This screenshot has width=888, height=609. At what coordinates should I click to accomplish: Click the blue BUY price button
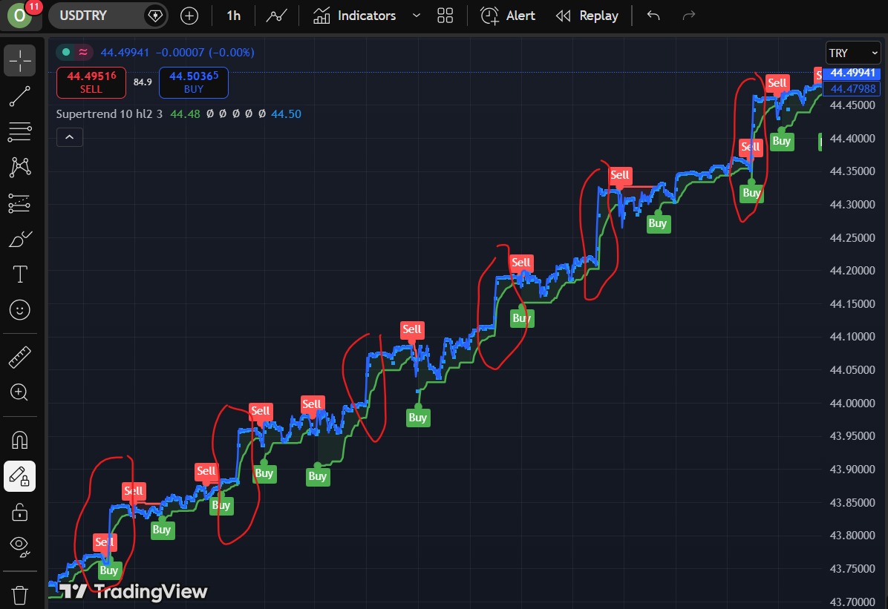[x=193, y=82]
